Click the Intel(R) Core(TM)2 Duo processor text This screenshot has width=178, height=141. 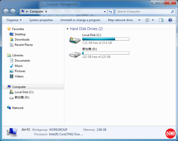66,134
